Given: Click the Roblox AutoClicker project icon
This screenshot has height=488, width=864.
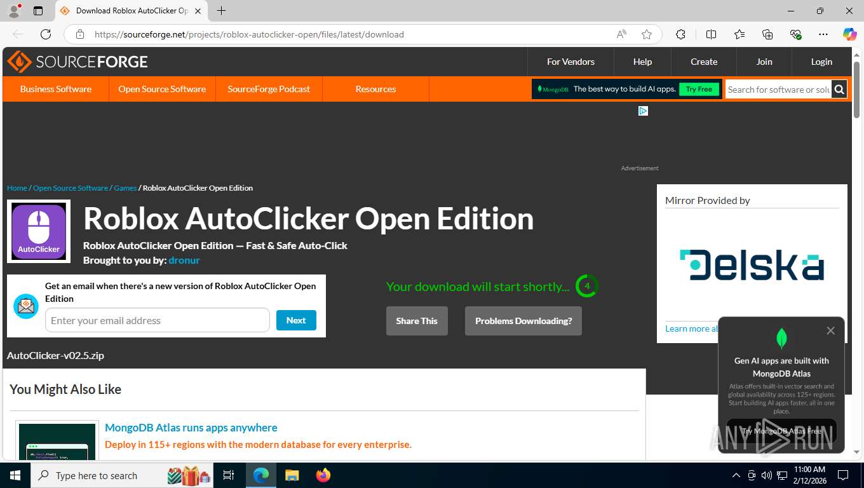Looking at the screenshot, I should click(x=39, y=231).
